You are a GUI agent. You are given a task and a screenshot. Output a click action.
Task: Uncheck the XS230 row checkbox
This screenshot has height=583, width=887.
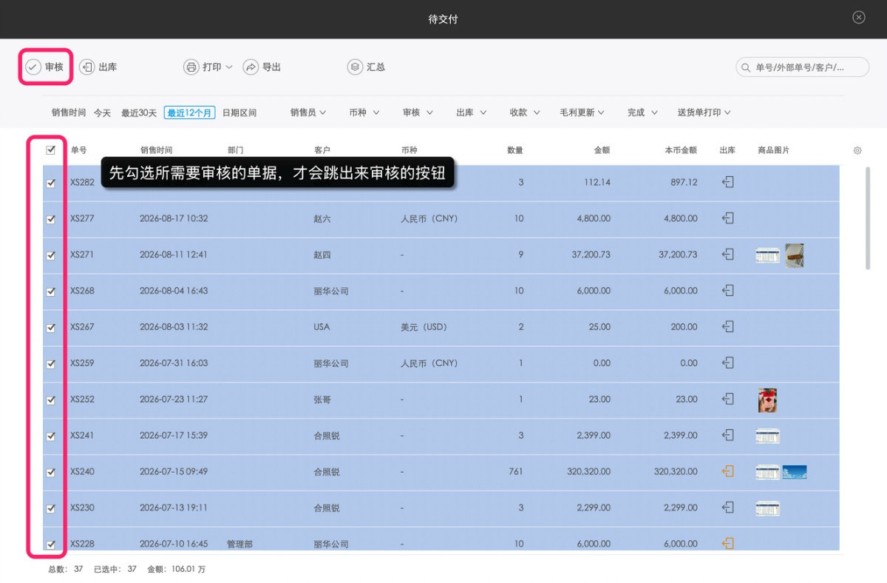coord(51,508)
